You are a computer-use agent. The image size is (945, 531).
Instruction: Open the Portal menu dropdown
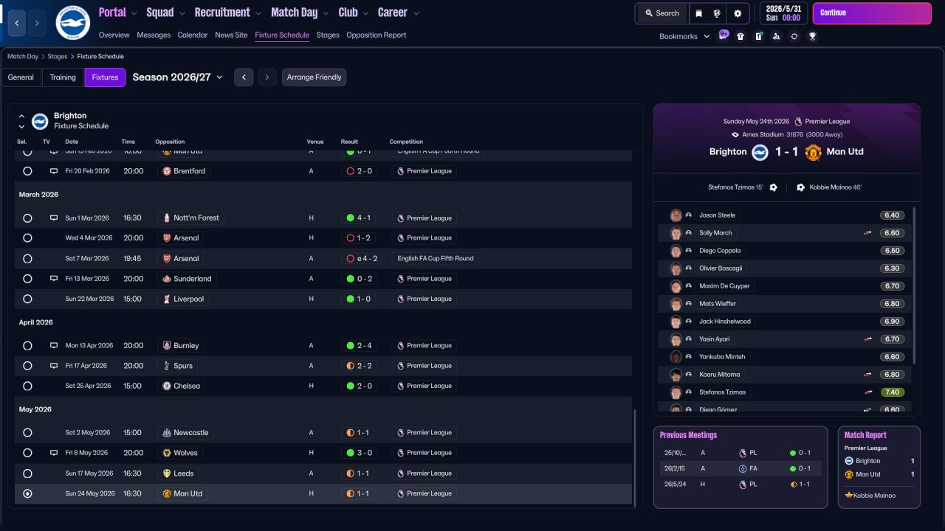click(117, 13)
